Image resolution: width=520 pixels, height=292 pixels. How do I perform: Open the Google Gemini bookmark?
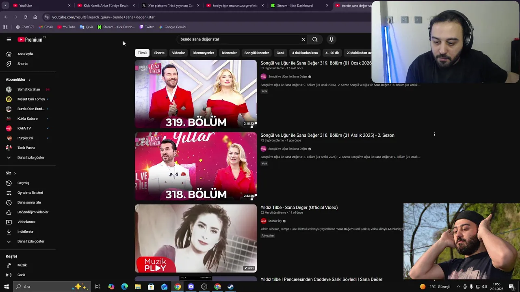pyautogui.click(x=172, y=27)
